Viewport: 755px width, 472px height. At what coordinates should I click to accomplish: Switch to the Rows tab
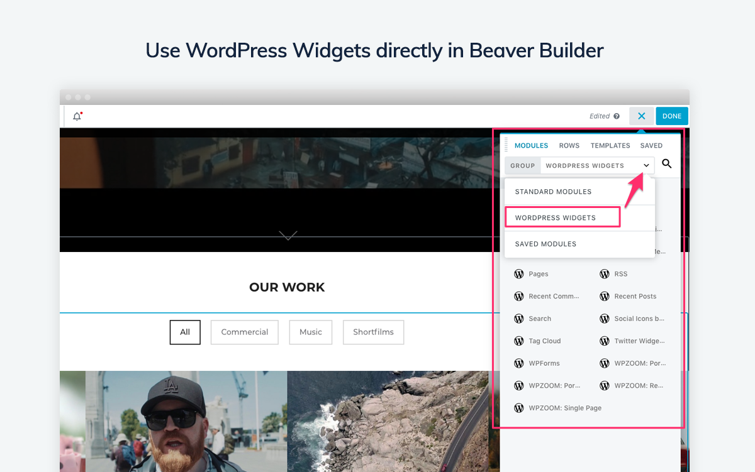569,146
